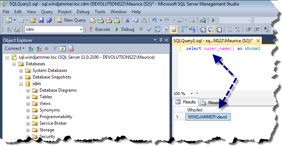Collapse the sql.windjammer.loc server node

click(7, 58)
